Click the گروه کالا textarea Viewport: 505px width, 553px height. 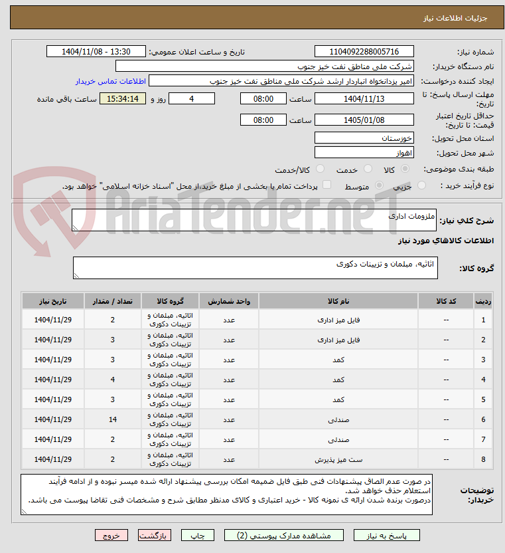coord(255,268)
